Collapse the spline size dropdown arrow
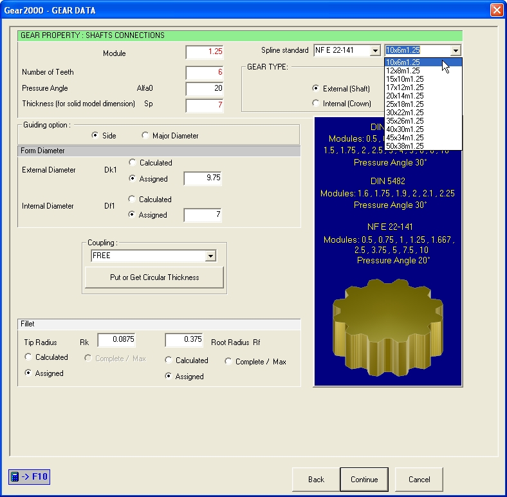Image resolution: width=507 pixels, height=497 pixels. coord(456,50)
